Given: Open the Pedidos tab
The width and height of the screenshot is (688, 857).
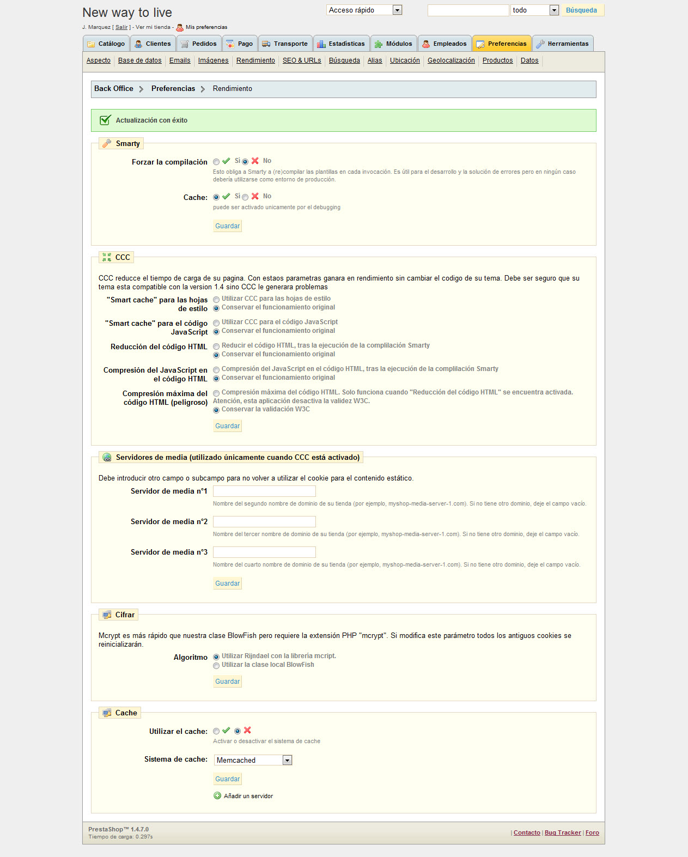Looking at the screenshot, I should (x=199, y=44).
